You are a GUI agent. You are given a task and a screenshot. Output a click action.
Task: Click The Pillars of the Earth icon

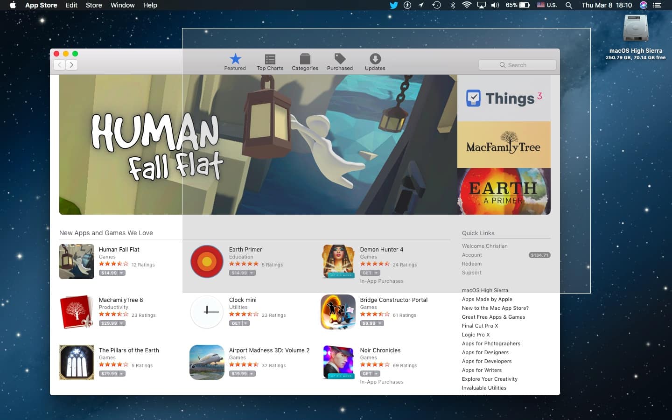tap(77, 362)
